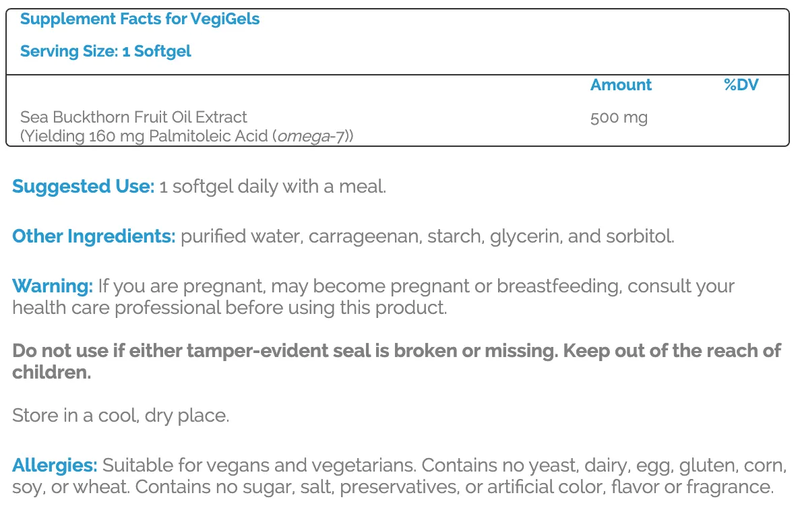This screenshot has height=512, width=798.
Task: Click the bold word children
Action: click(x=51, y=373)
